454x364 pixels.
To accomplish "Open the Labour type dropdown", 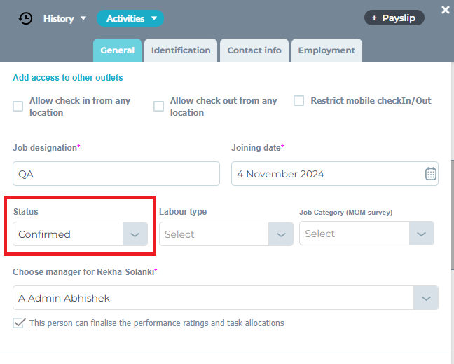I will 226,234.
